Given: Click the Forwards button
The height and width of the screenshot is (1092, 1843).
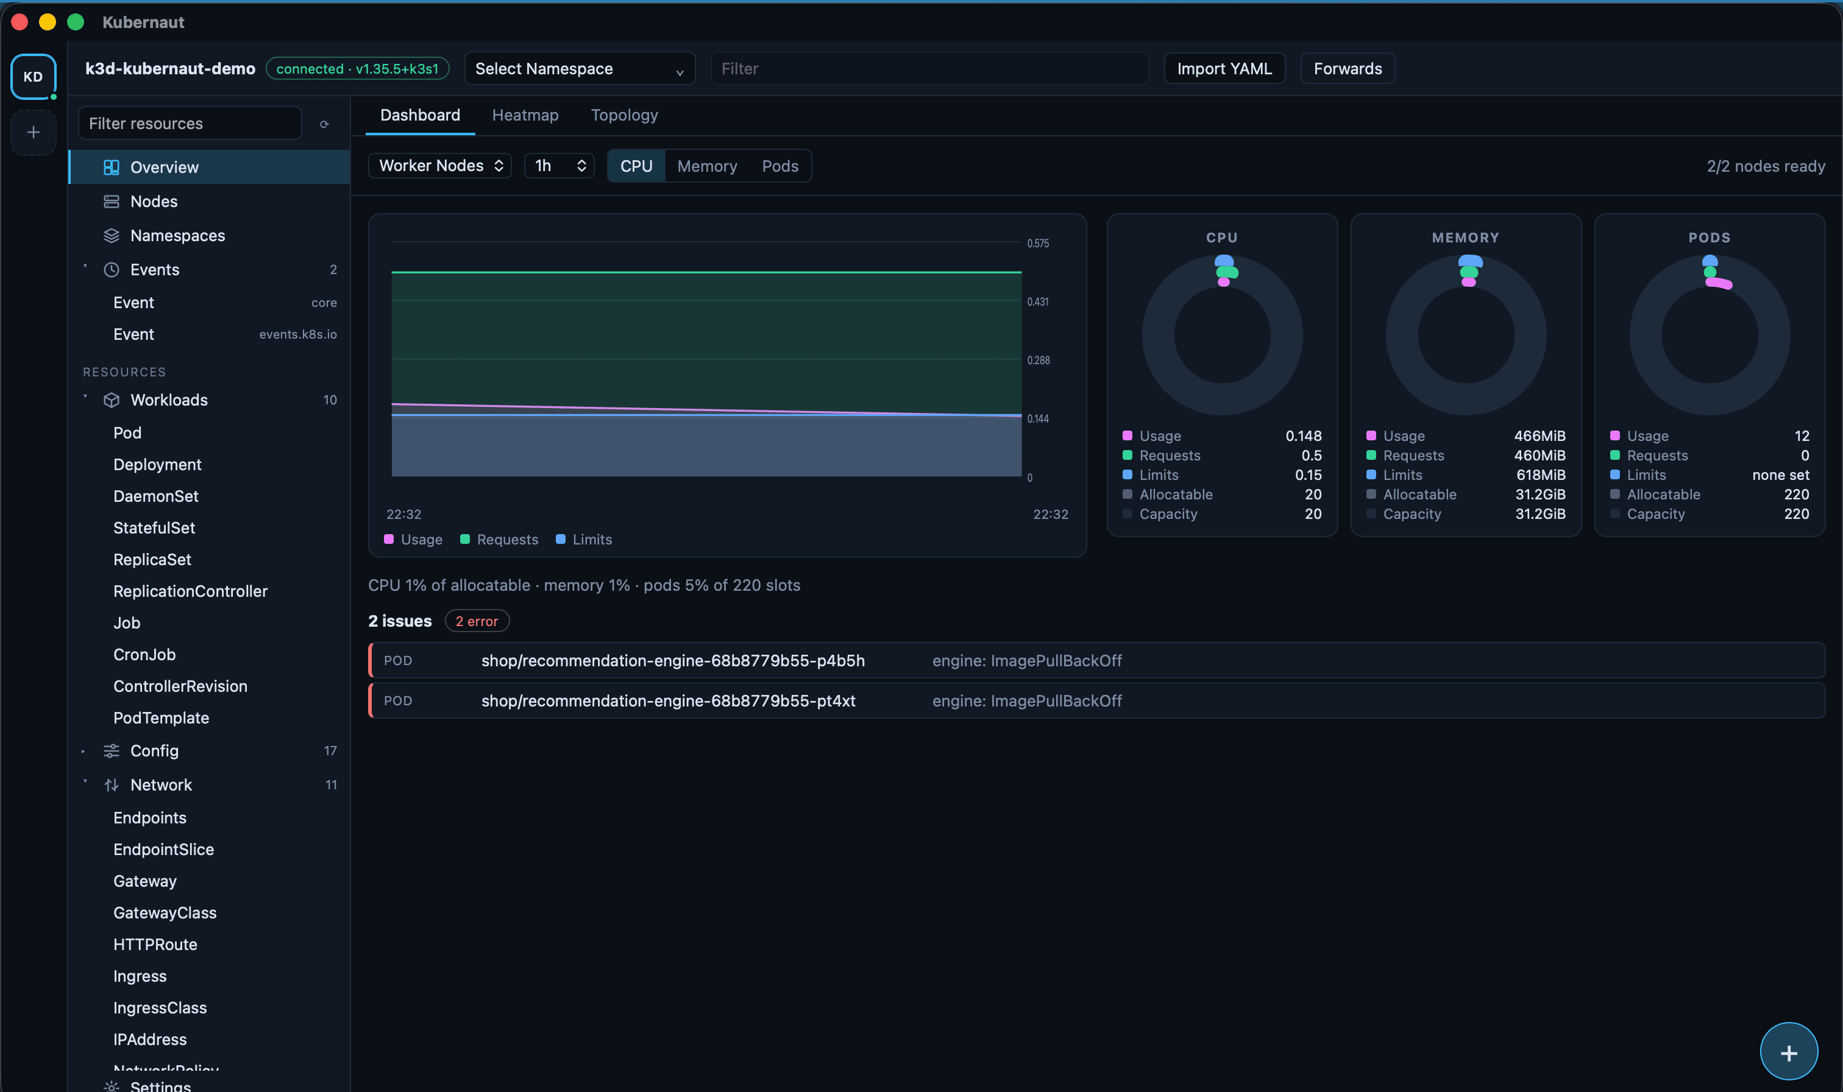Looking at the screenshot, I should click(1348, 68).
